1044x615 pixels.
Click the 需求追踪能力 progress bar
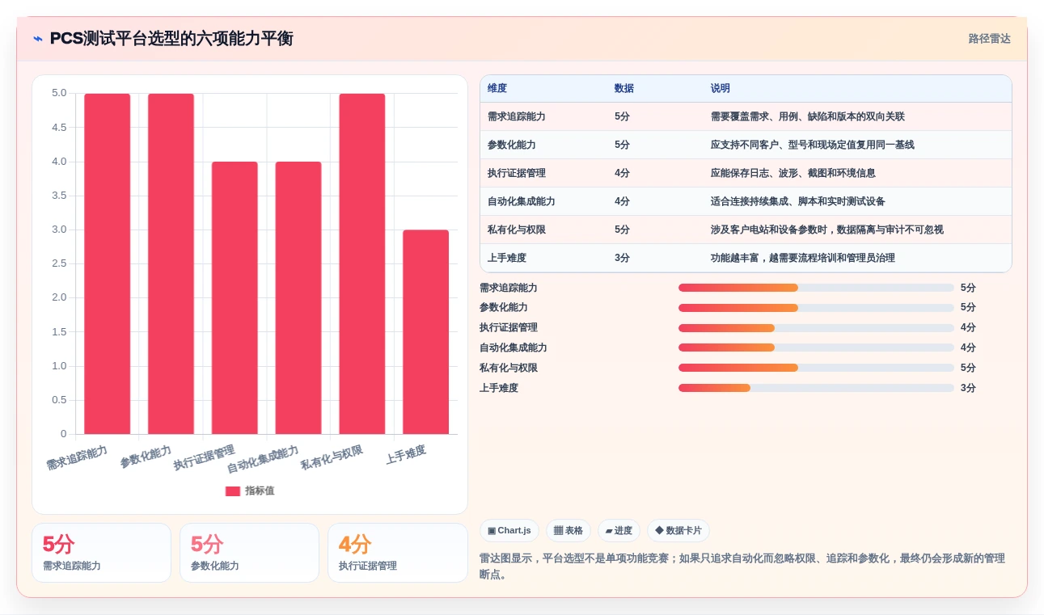[816, 288]
